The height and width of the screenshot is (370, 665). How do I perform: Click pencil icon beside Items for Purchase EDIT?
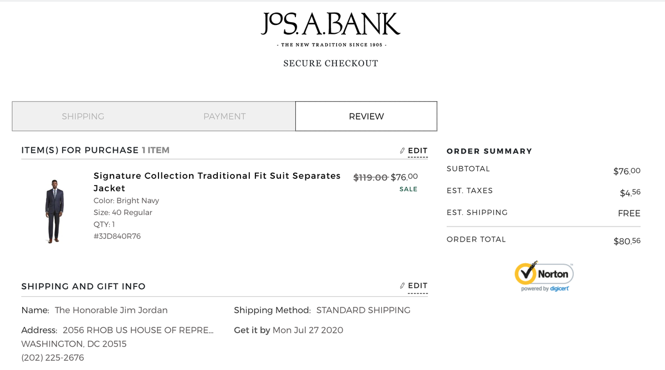click(x=402, y=151)
